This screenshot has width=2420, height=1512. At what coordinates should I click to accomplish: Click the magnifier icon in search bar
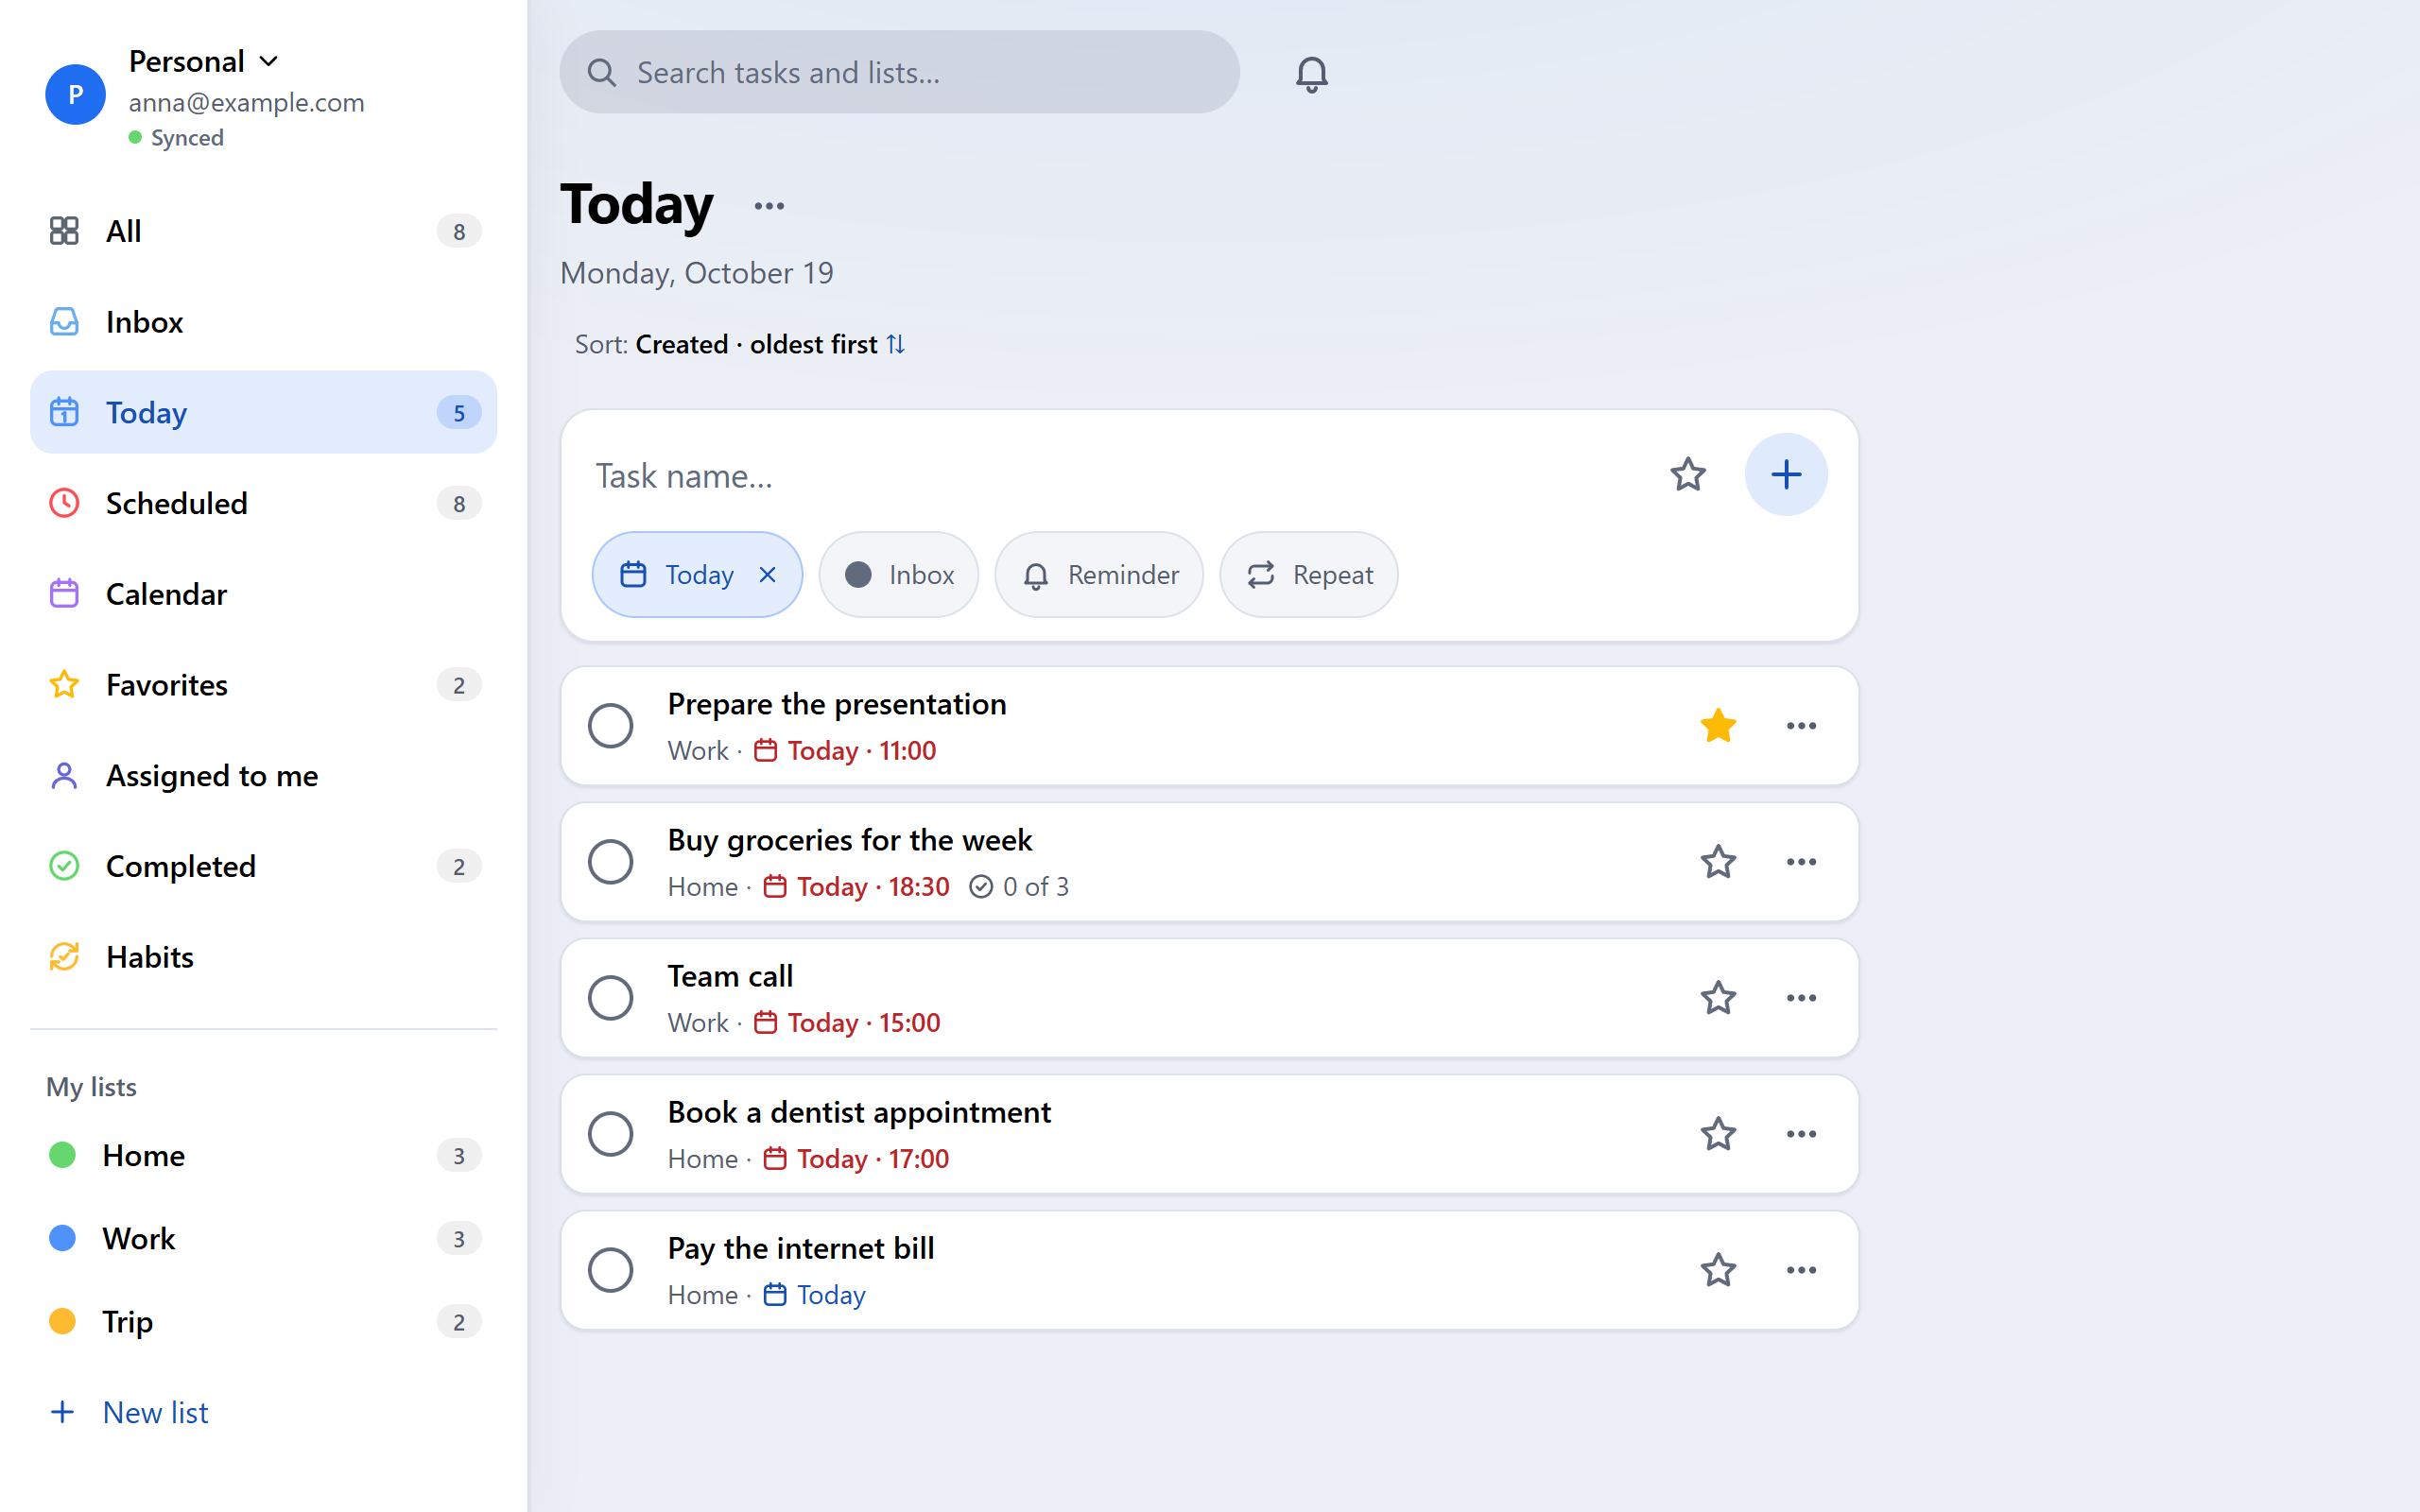[601, 73]
